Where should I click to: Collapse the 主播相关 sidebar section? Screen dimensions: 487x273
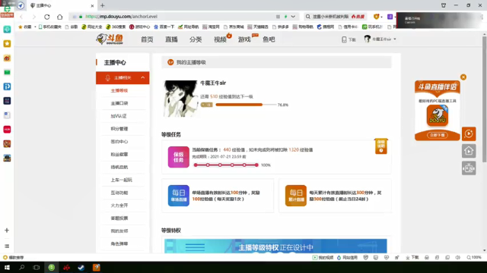click(123, 77)
